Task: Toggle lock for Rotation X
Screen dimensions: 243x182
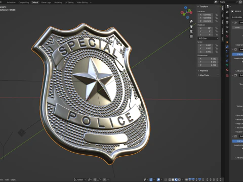Action: coord(216,28)
